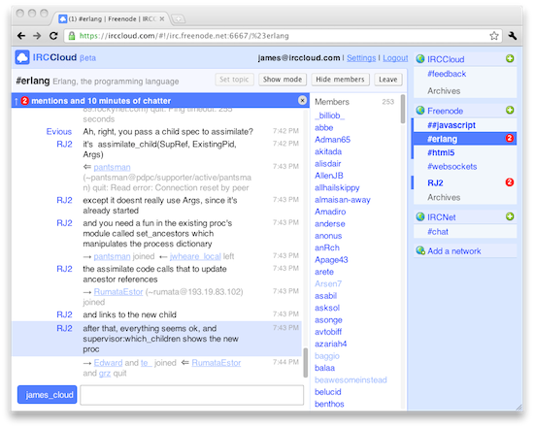534x428 pixels.
Task: Open the Settings link
Action: click(361, 58)
